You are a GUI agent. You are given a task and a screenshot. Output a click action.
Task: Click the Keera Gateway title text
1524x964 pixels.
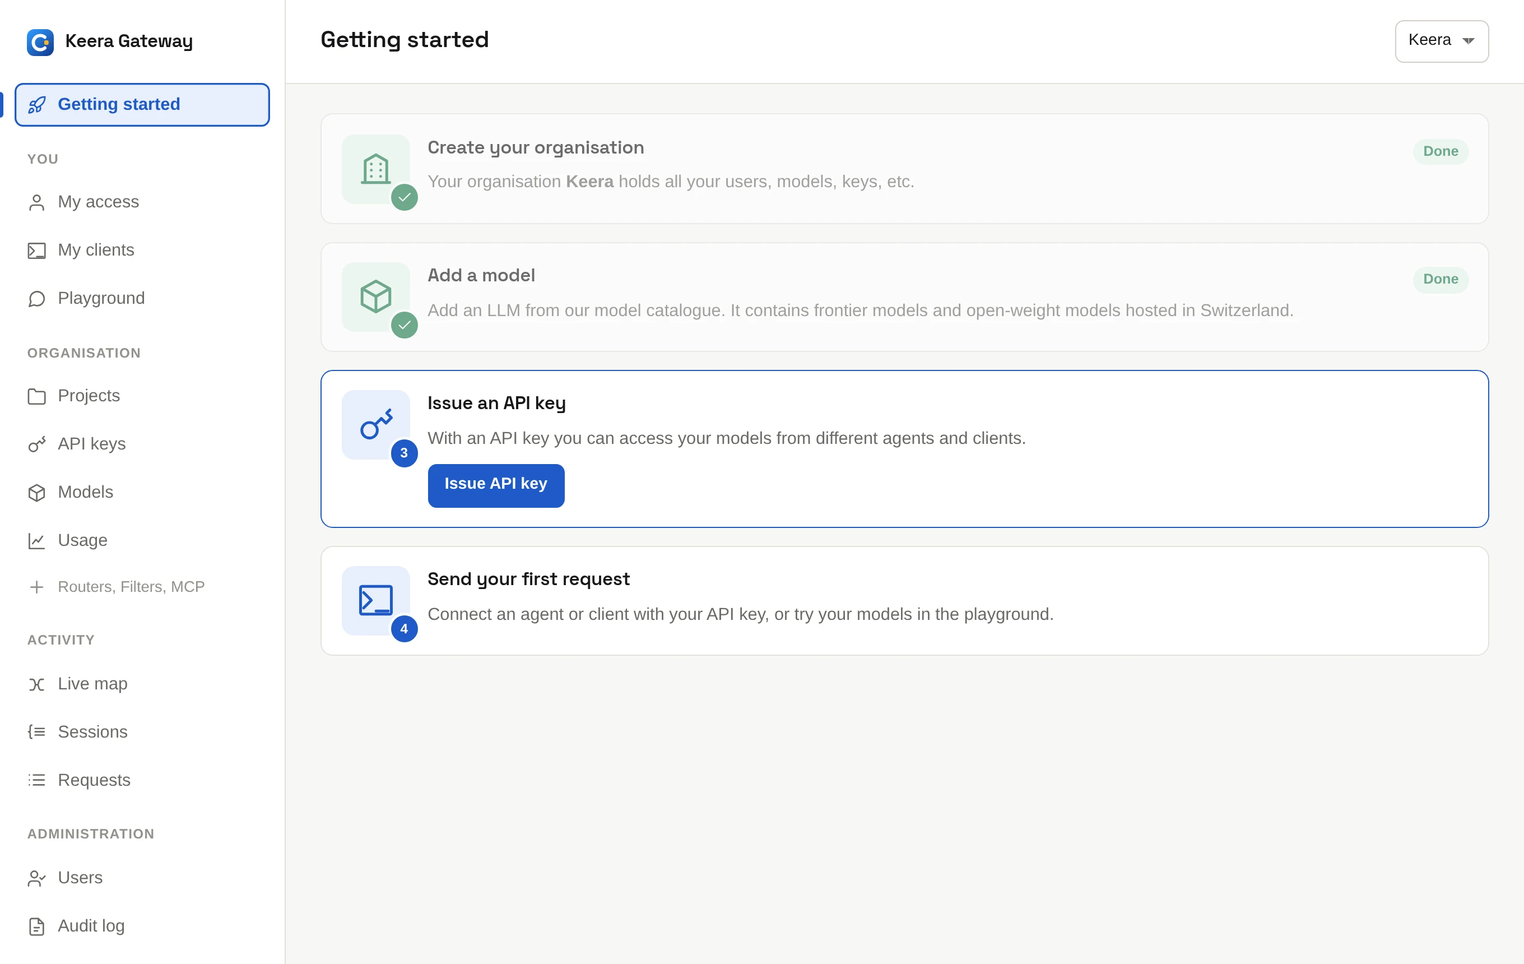point(129,42)
